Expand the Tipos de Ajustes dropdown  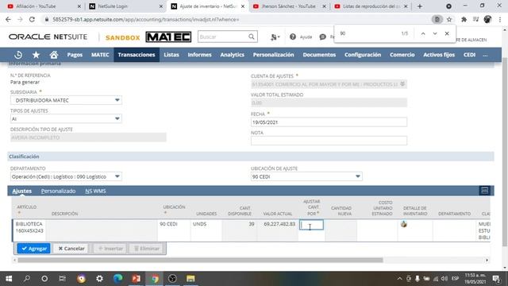[117, 118]
